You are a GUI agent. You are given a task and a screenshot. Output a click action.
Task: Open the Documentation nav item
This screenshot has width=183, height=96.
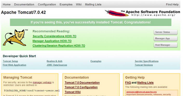pos(24,4)
